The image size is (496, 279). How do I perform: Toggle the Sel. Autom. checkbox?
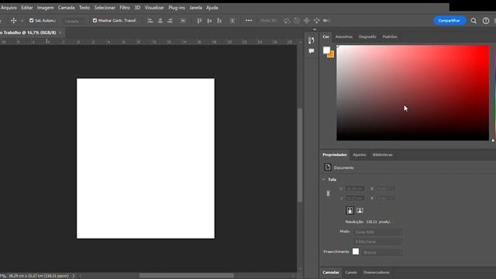31,21
